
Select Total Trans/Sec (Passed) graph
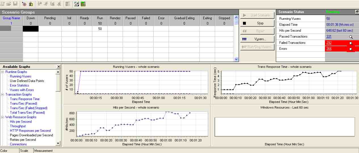[27, 113]
